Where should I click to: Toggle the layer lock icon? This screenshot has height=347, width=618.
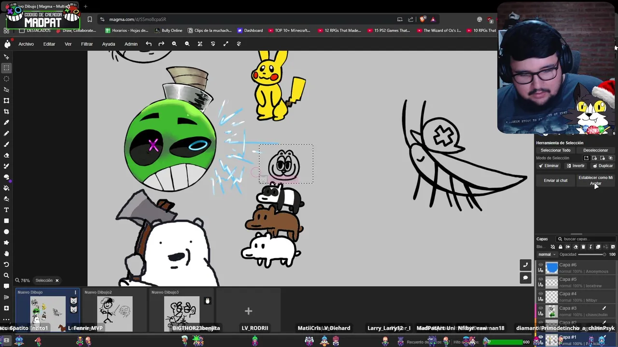coord(561,247)
